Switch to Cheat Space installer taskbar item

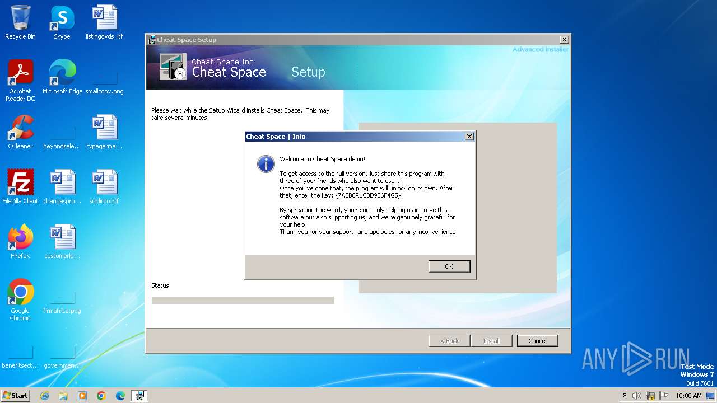click(139, 396)
